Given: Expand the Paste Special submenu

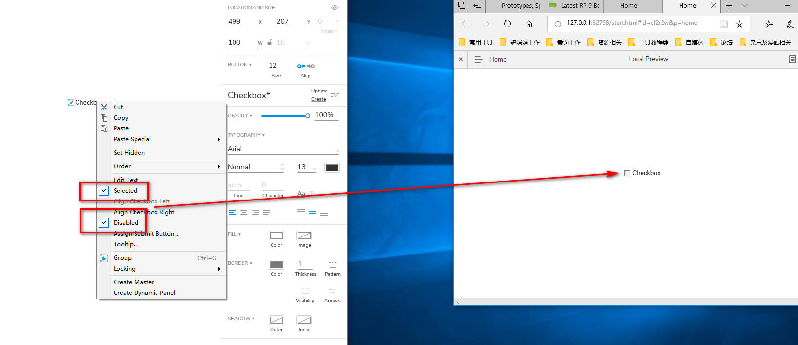Looking at the screenshot, I should tap(166, 139).
